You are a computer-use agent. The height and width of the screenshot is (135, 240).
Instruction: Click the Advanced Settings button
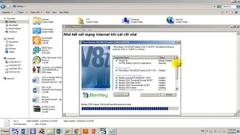pyautogui.click(x=151, y=94)
